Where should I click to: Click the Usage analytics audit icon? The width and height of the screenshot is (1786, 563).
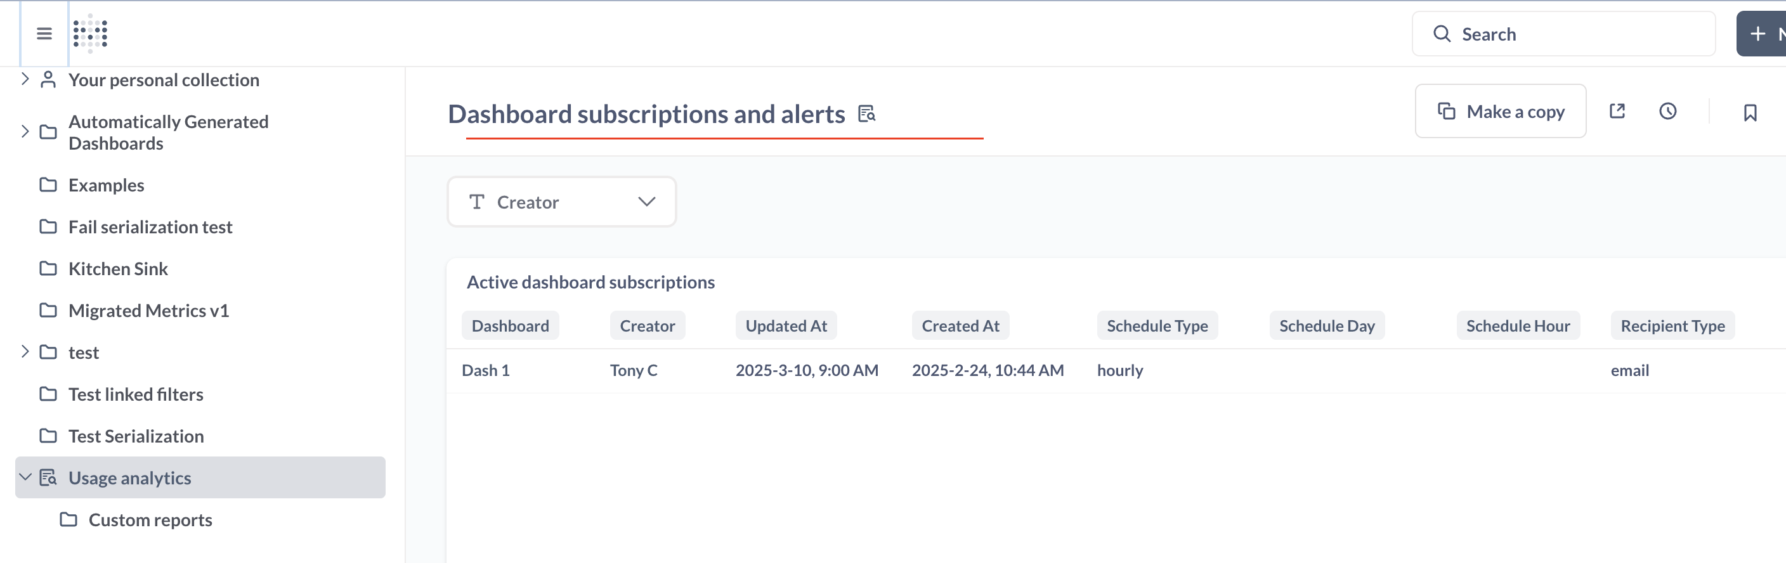(48, 477)
